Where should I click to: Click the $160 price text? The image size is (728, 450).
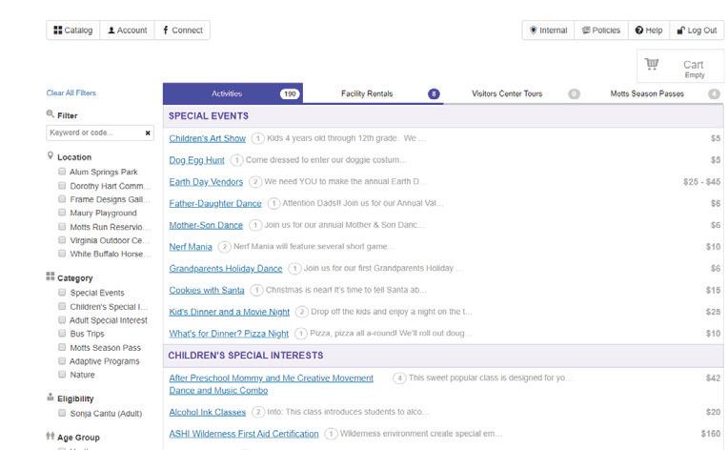tap(710, 433)
